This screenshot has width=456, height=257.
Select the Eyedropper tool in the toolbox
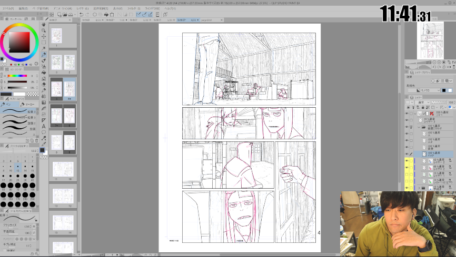point(44,144)
